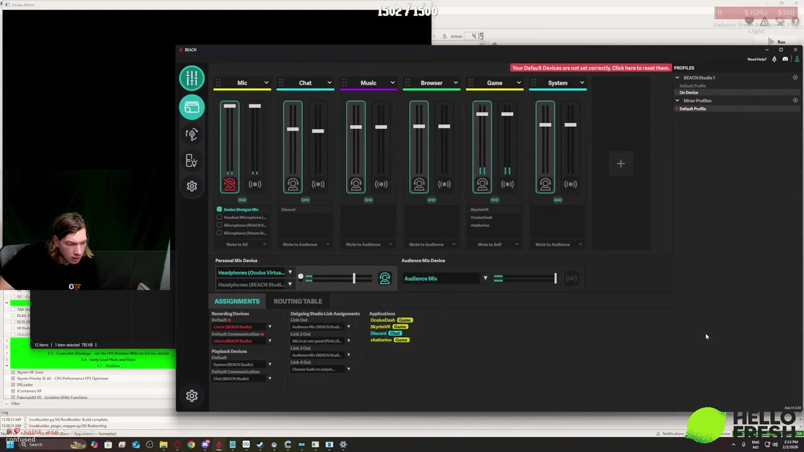
Task: Click Audience Mix broadcast icon
Action: click(571, 279)
